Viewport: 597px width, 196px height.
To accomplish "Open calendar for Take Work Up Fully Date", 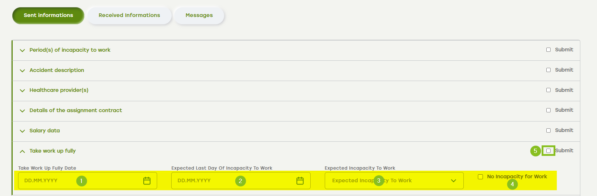I will (x=147, y=181).
